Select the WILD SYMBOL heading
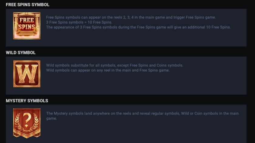This screenshot has height=143, width=255. point(21,53)
